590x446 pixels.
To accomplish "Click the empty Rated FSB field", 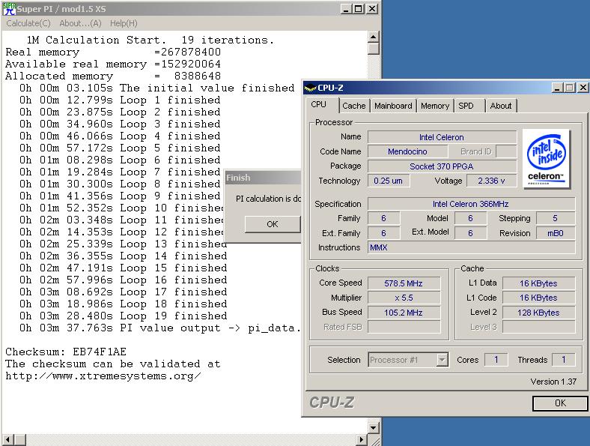I will 404,327.
